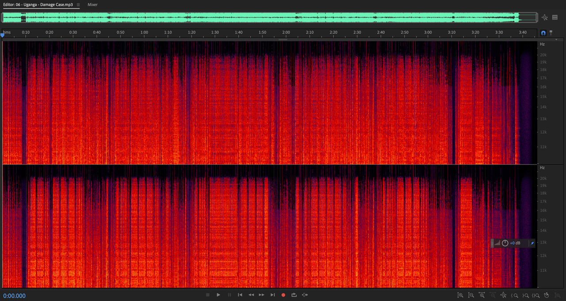The height and width of the screenshot is (301, 566).
Task: Move playhead to previous marker
Action: point(240,295)
